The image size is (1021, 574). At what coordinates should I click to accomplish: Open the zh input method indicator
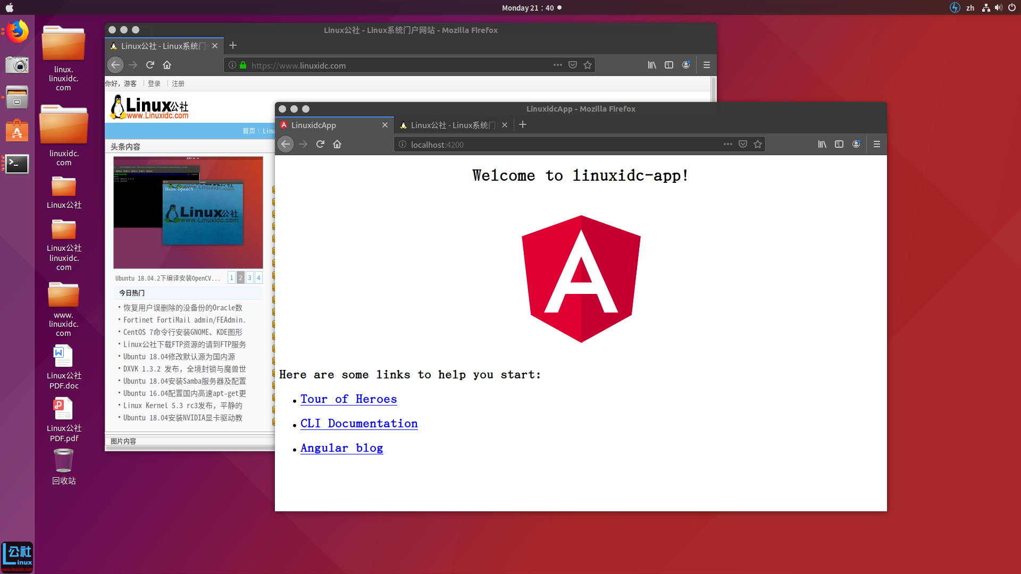[x=970, y=7]
